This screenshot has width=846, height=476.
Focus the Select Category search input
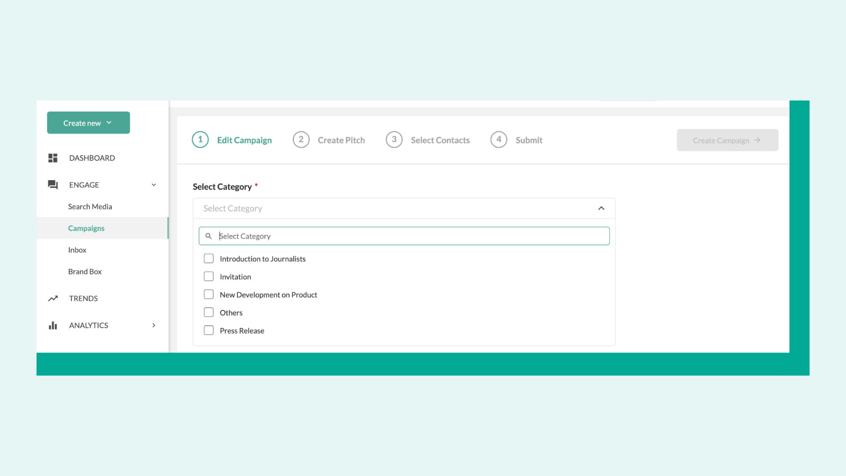(x=404, y=236)
